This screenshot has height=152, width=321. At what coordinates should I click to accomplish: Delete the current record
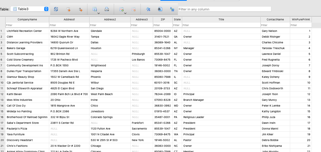[133, 9]
